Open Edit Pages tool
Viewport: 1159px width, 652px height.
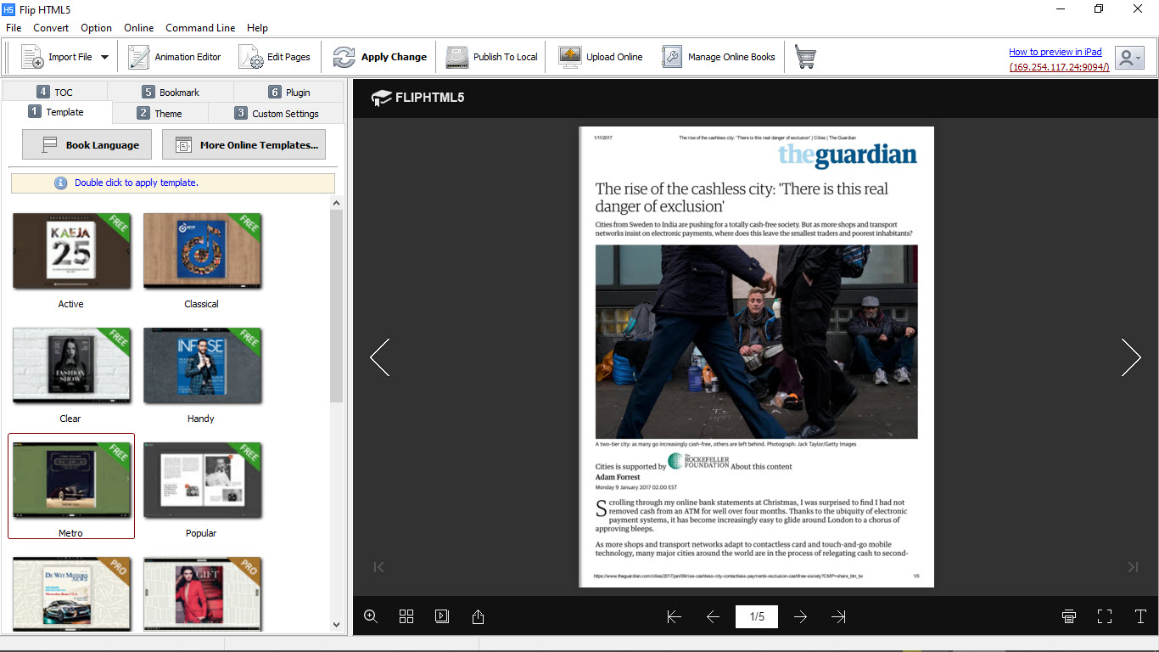click(x=275, y=57)
